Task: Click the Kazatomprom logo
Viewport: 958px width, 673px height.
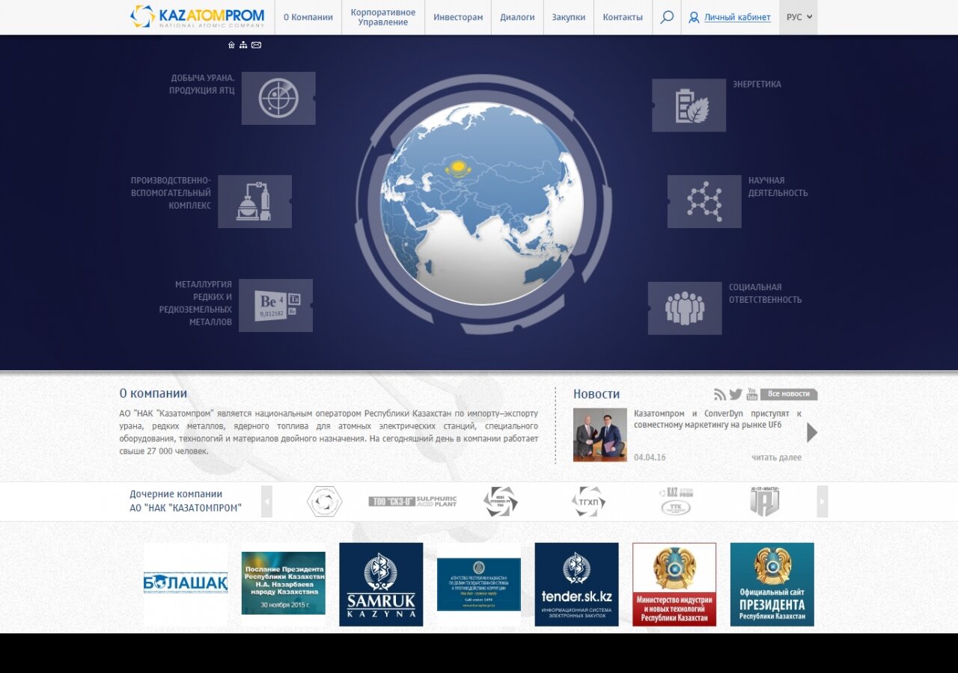Action: (197, 16)
